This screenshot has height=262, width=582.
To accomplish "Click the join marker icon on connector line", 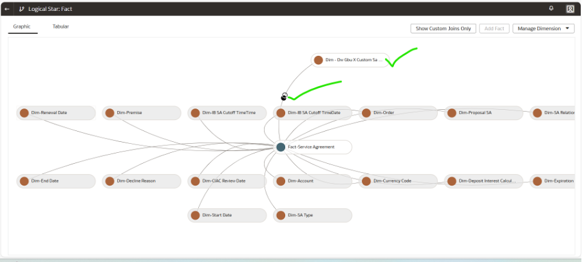I will pyautogui.click(x=284, y=97).
